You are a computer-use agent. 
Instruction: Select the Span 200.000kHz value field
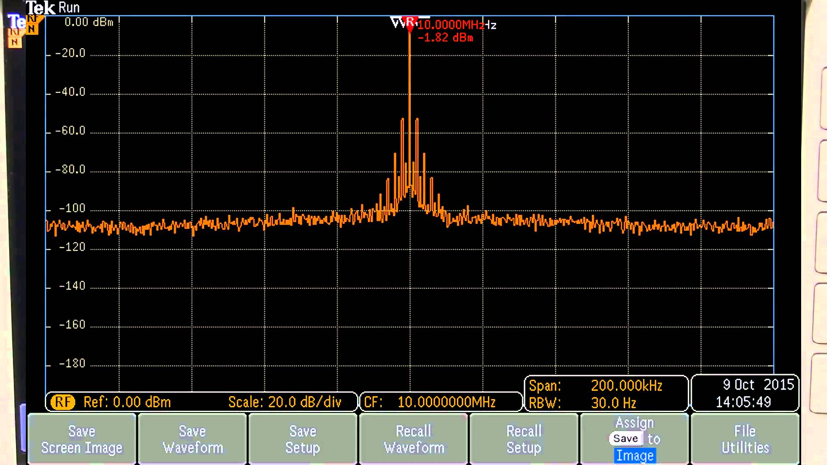[x=627, y=386]
